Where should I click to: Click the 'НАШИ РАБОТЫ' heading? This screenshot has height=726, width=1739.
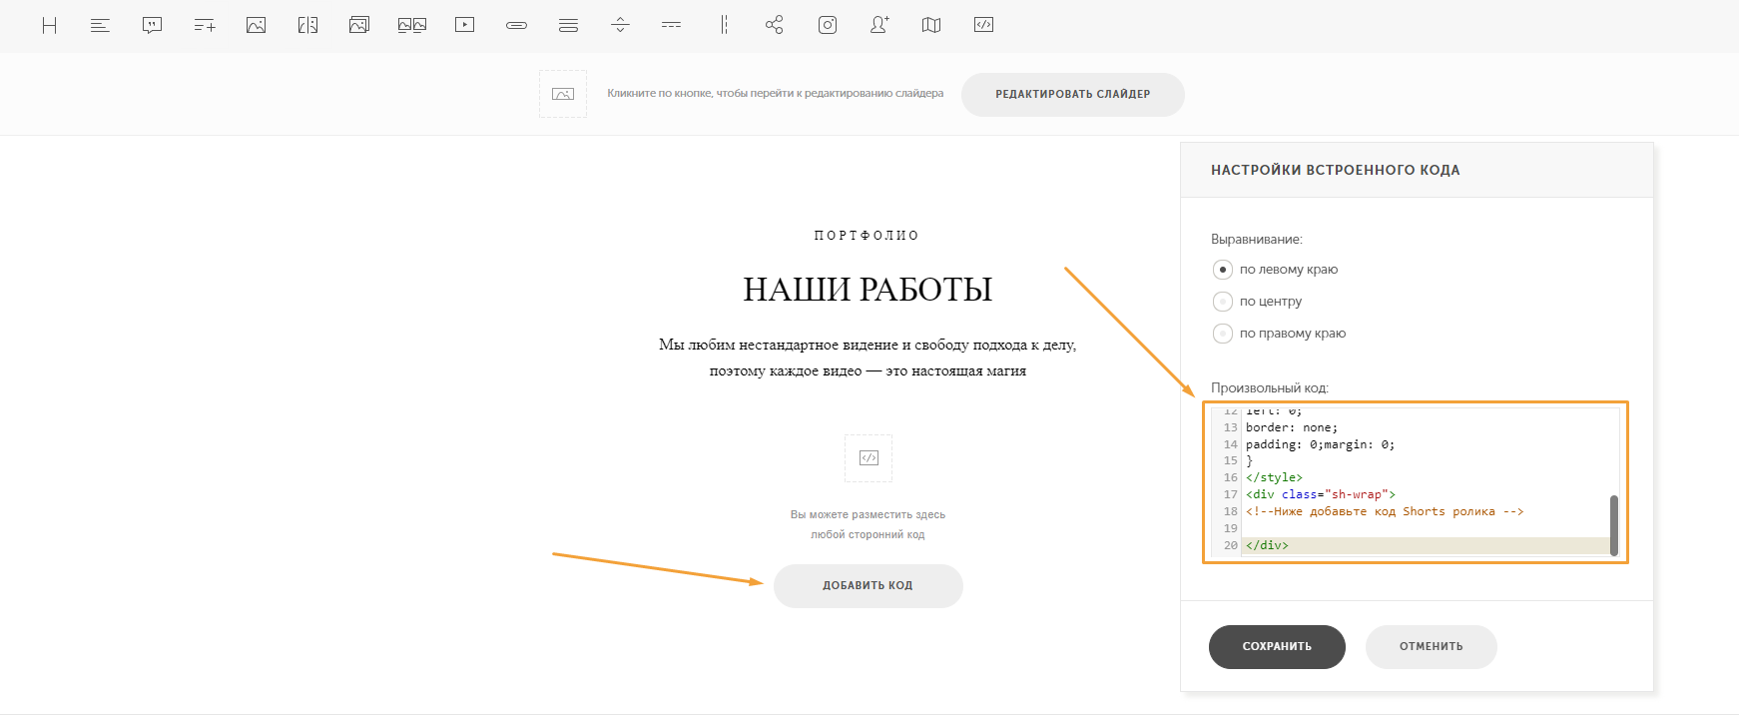pos(868,290)
